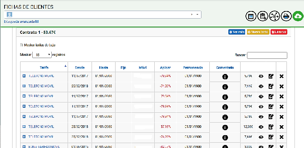Open comment info icon in third tariff row
This screenshot has height=148, width=304.
click(225, 97)
